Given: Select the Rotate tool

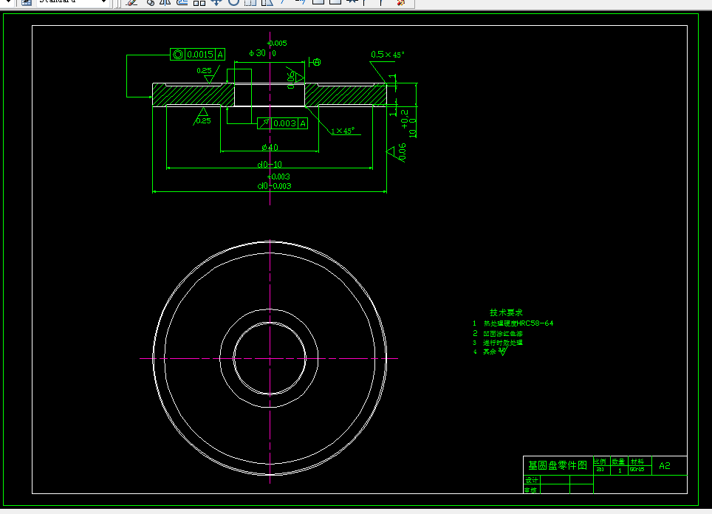Looking at the screenshot, I should tap(233, 2).
